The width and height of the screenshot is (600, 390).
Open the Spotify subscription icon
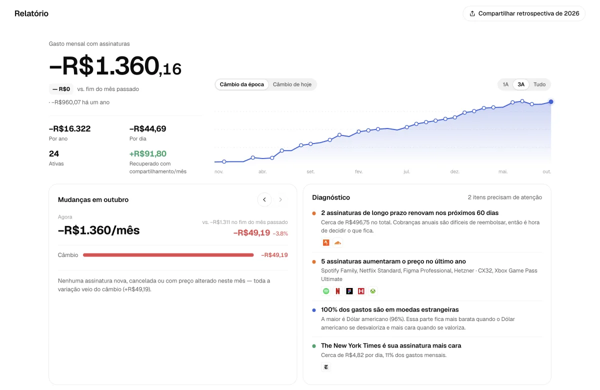[326, 291]
